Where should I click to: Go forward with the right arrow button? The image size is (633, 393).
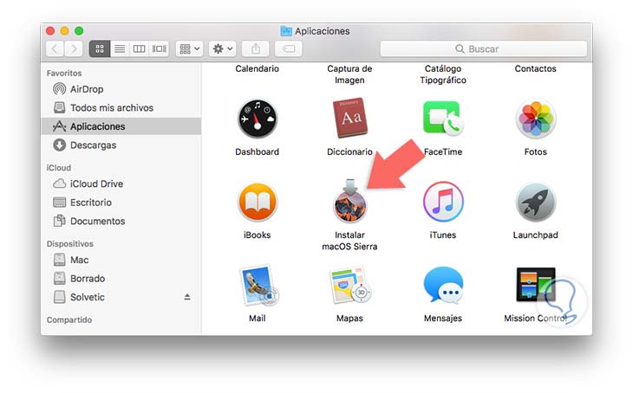click(x=74, y=48)
